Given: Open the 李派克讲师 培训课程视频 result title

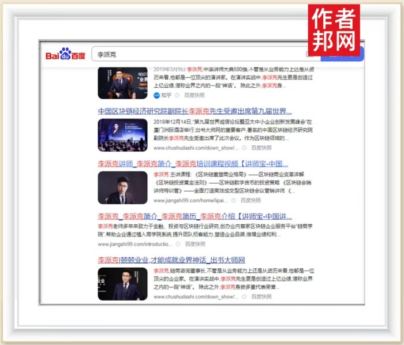Looking at the screenshot, I should (193, 164).
